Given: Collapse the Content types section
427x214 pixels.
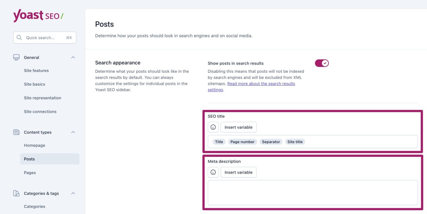Looking at the screenshot, I should click(73, 132).
